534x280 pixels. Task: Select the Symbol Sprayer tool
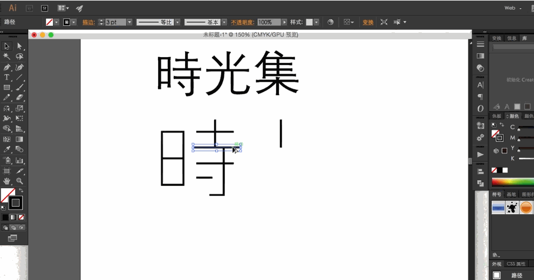[6, 160]
